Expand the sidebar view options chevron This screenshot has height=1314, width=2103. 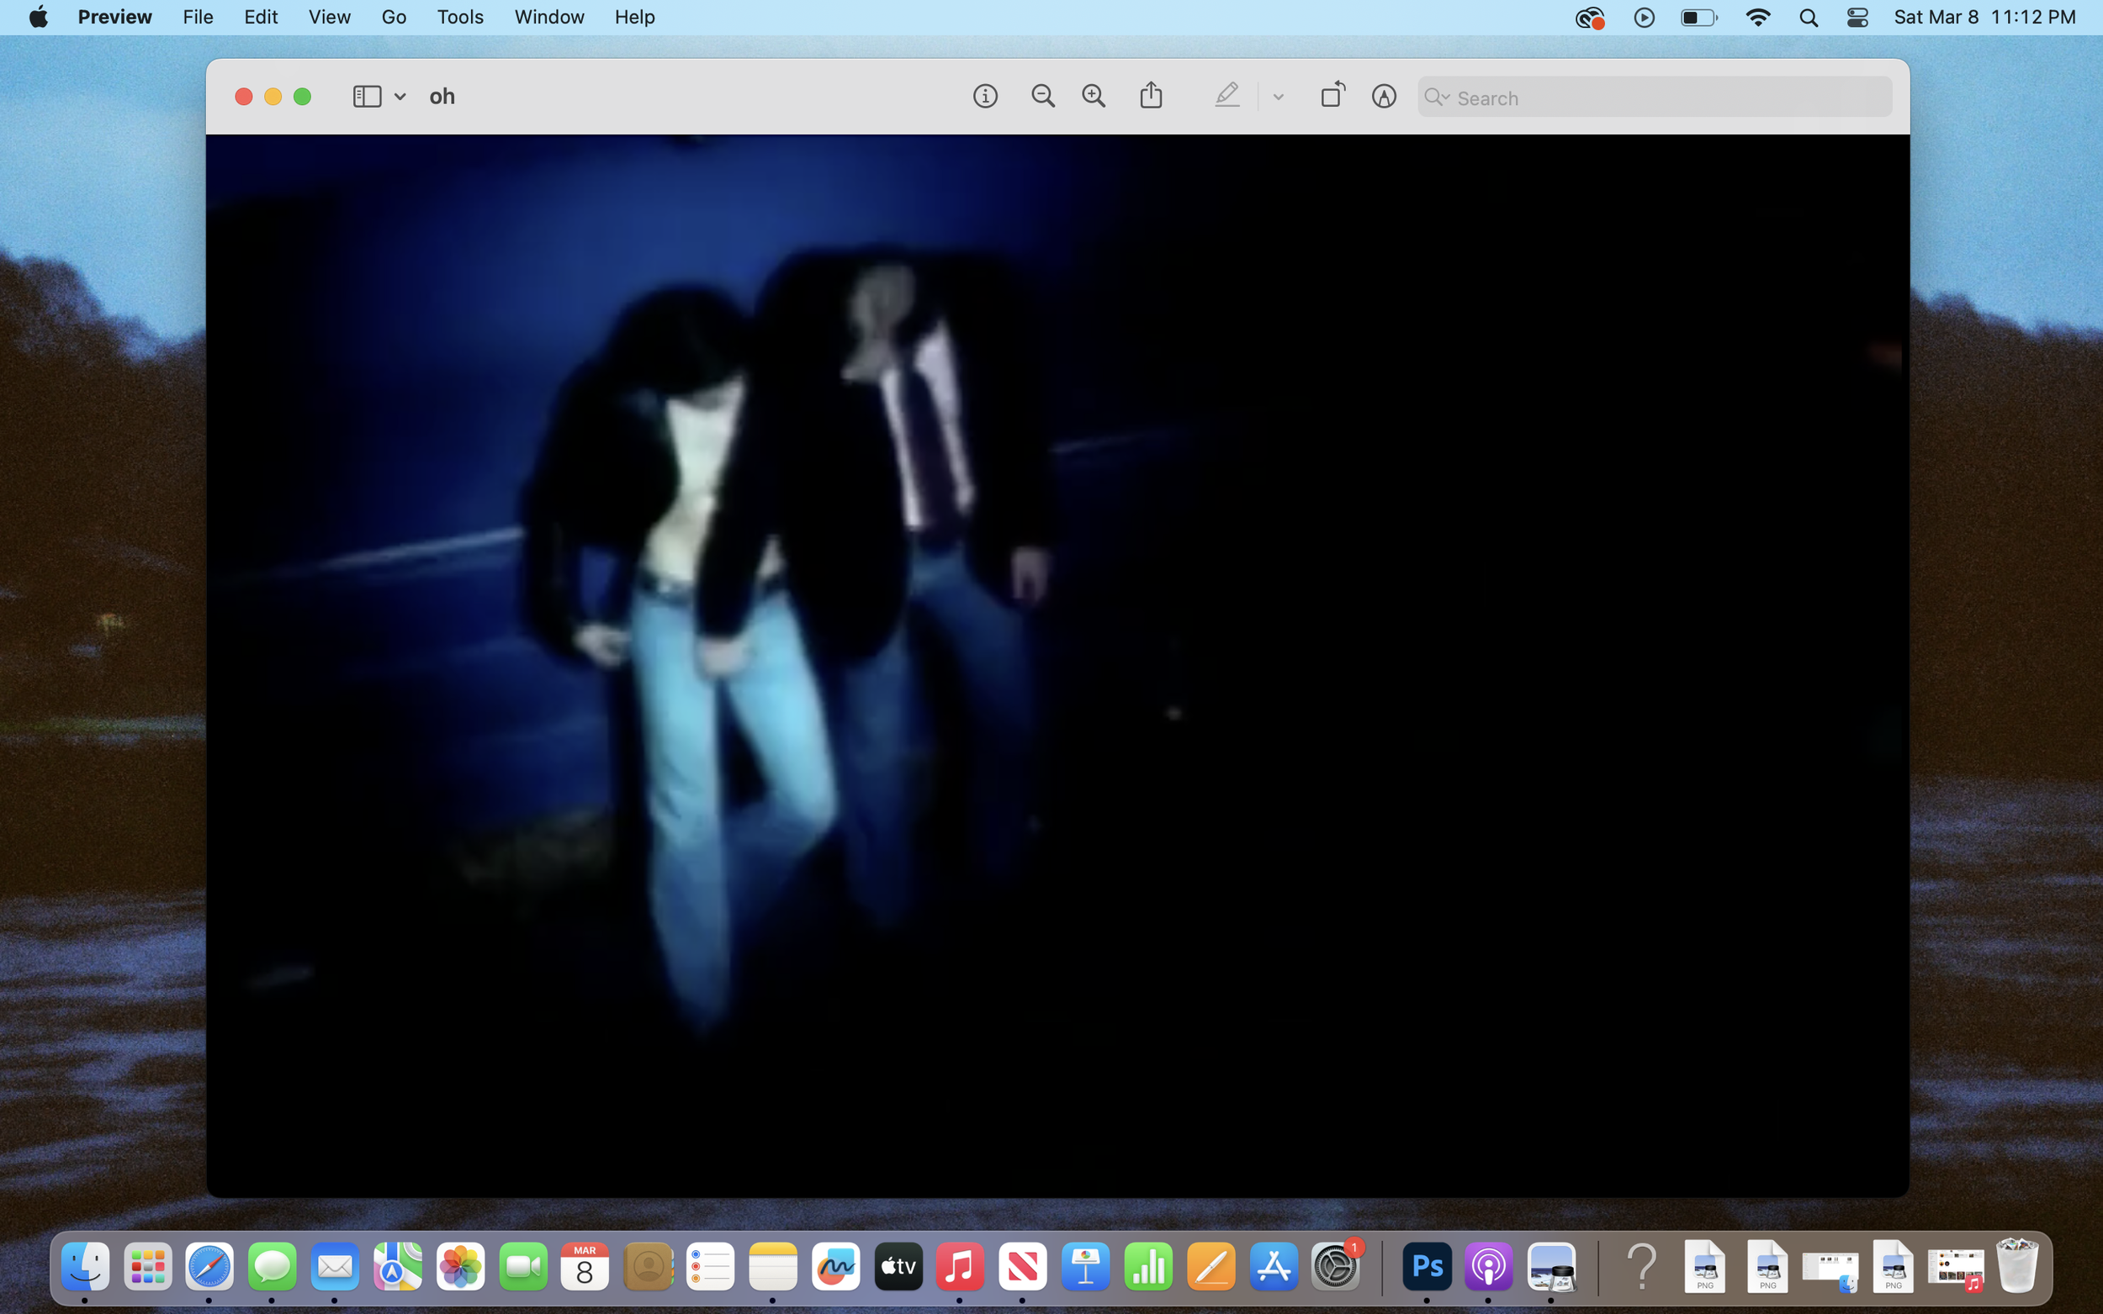[400, 98]
